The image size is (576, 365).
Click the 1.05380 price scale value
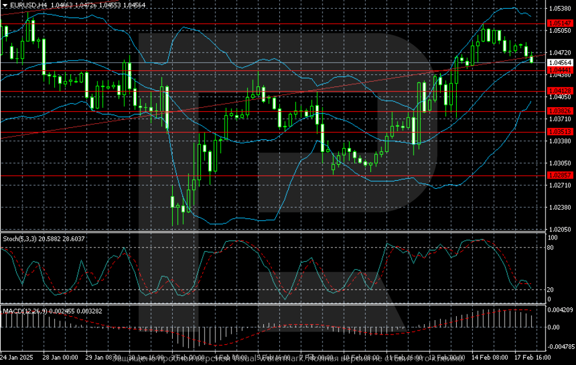560,9
